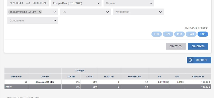Click ТРАФИК group header

79,71
